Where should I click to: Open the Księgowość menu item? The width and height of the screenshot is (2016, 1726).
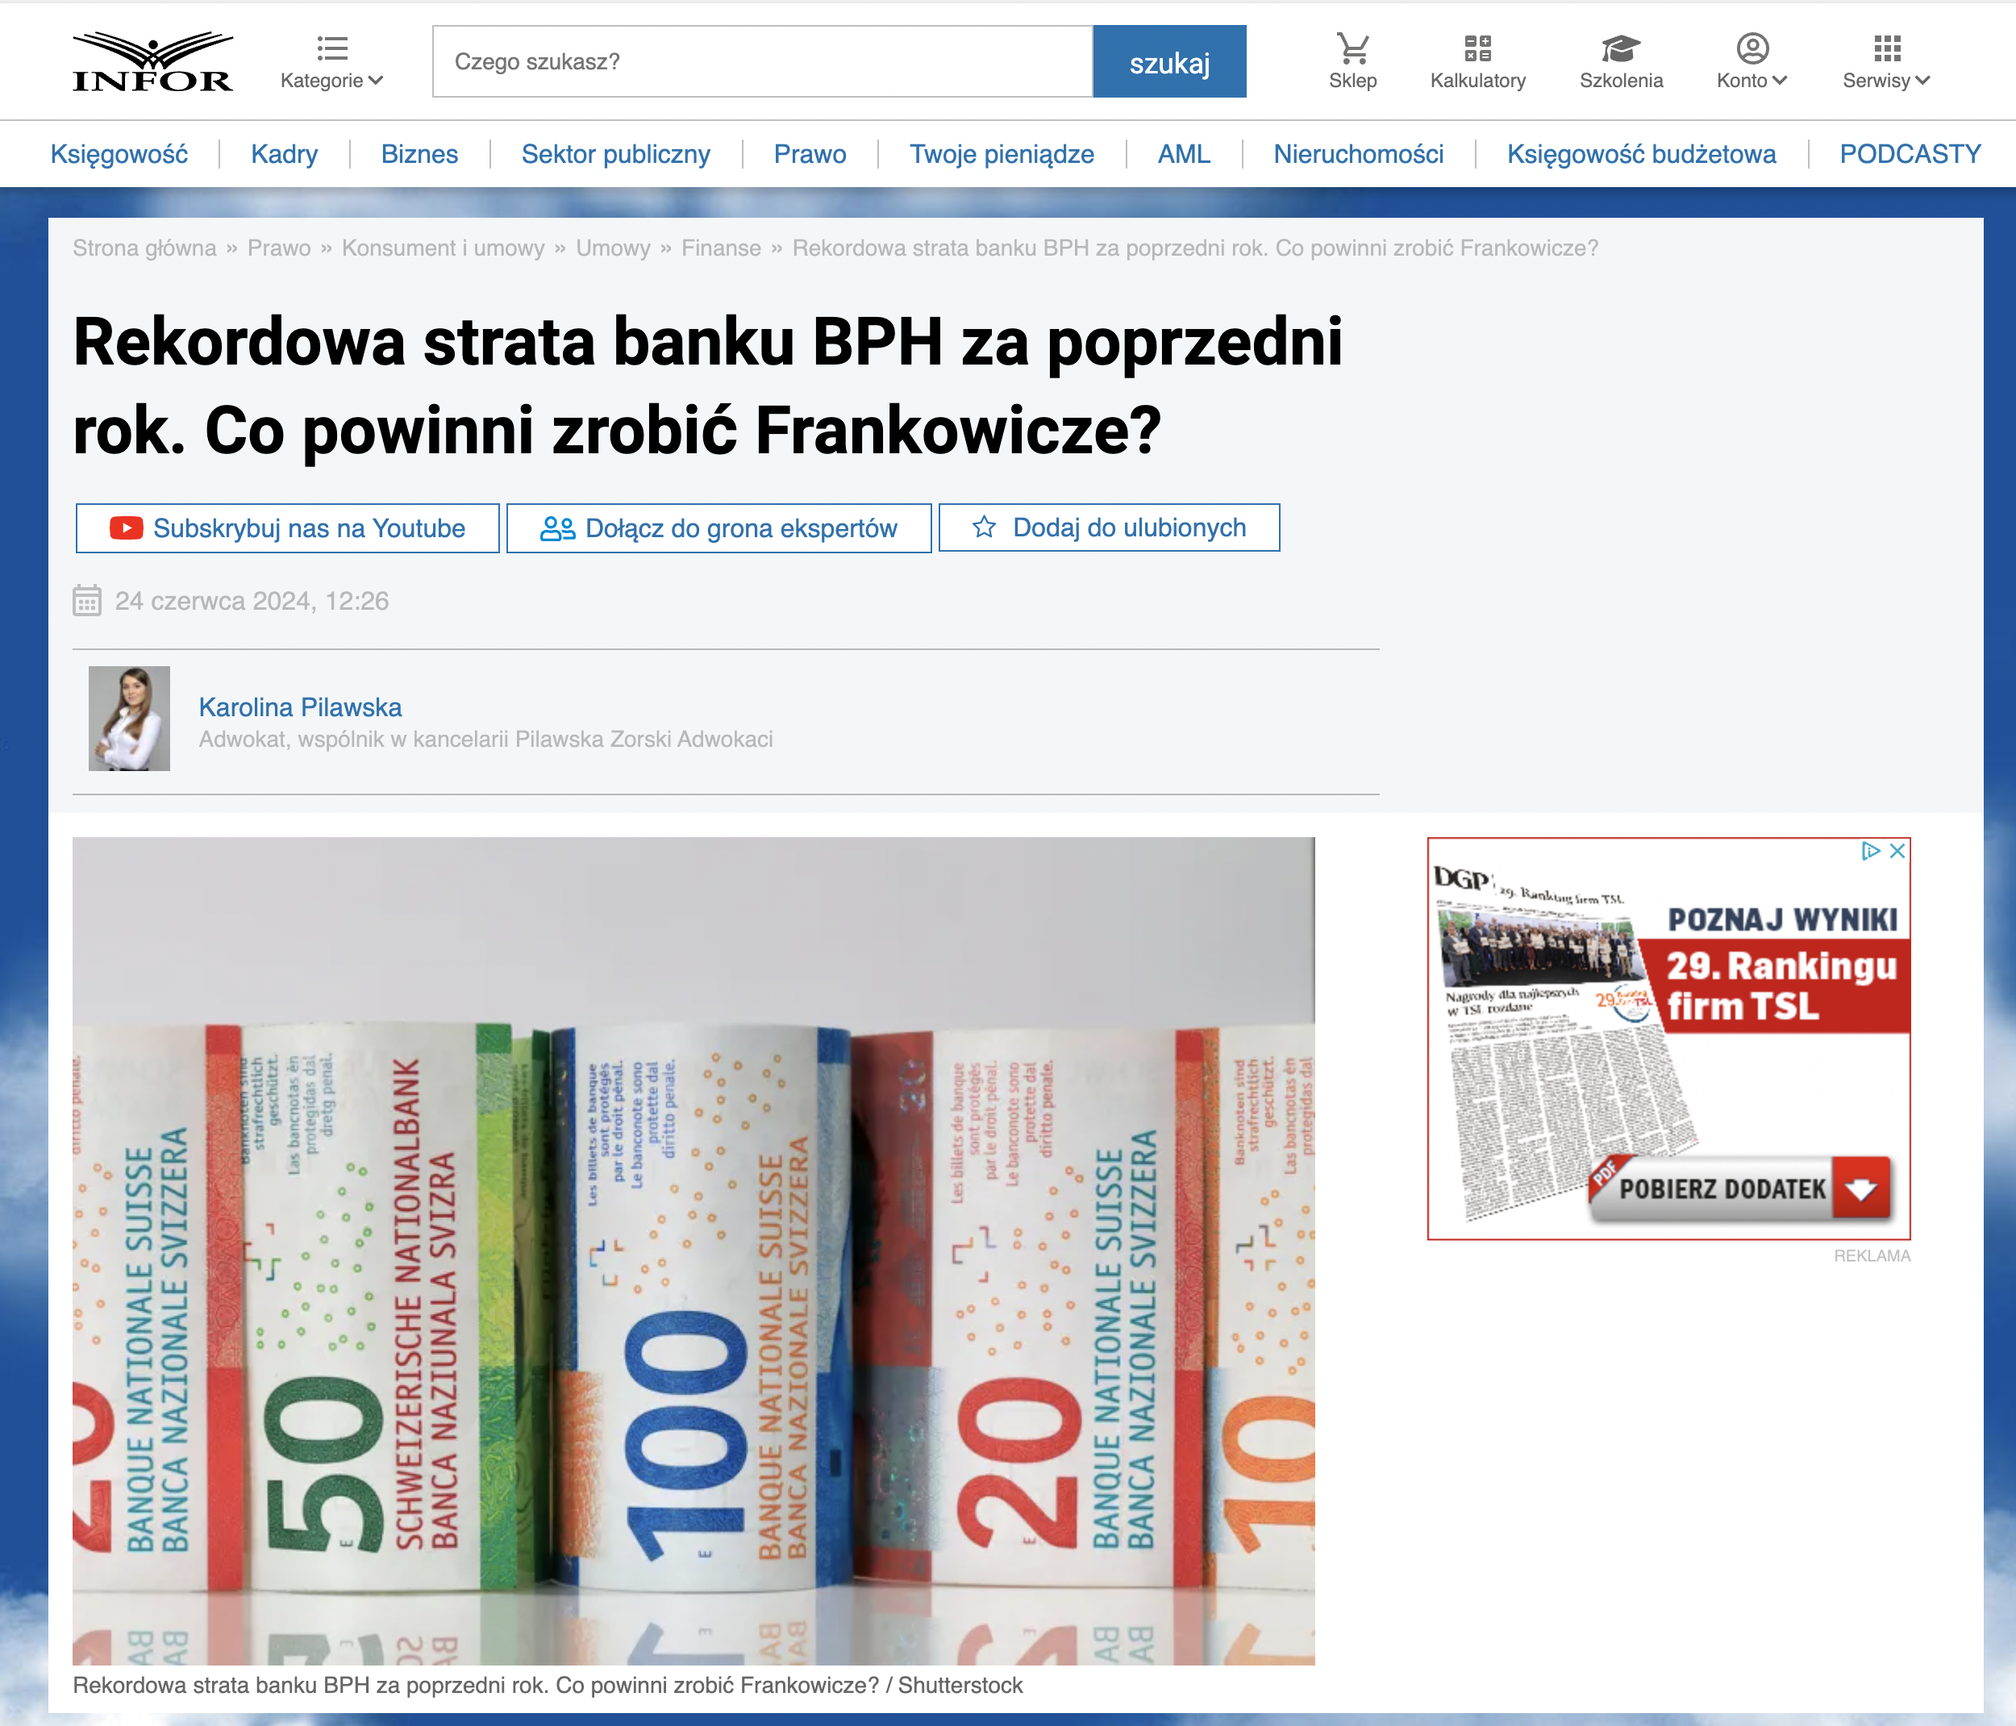119,154
